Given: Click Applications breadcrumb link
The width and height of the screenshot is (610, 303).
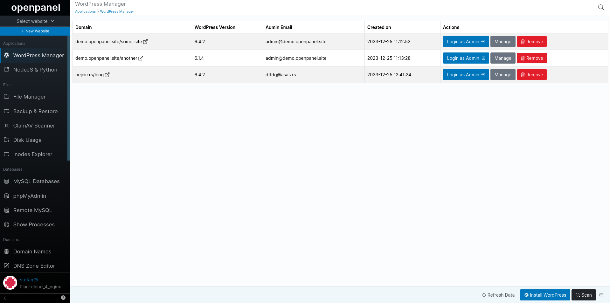Looking at the screenshot, I should click(85, 11).
